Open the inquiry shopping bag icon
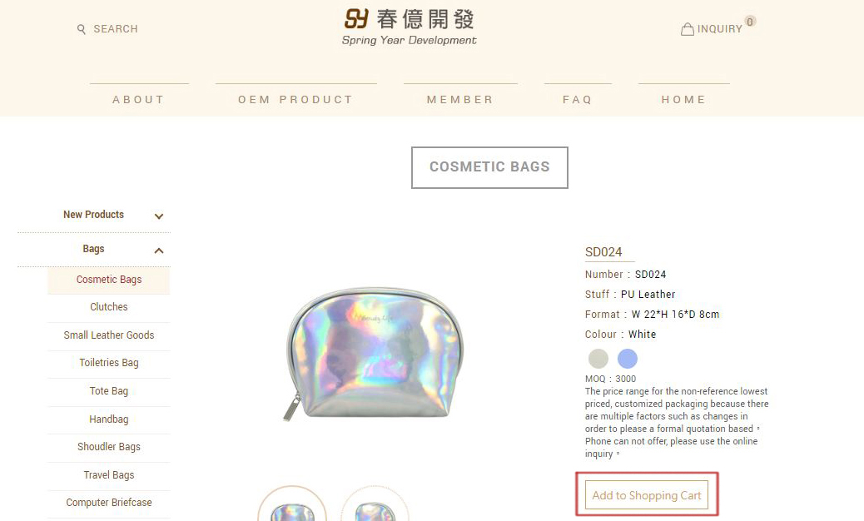This screenshot has height=521, width=864. (x=688, y=29)
